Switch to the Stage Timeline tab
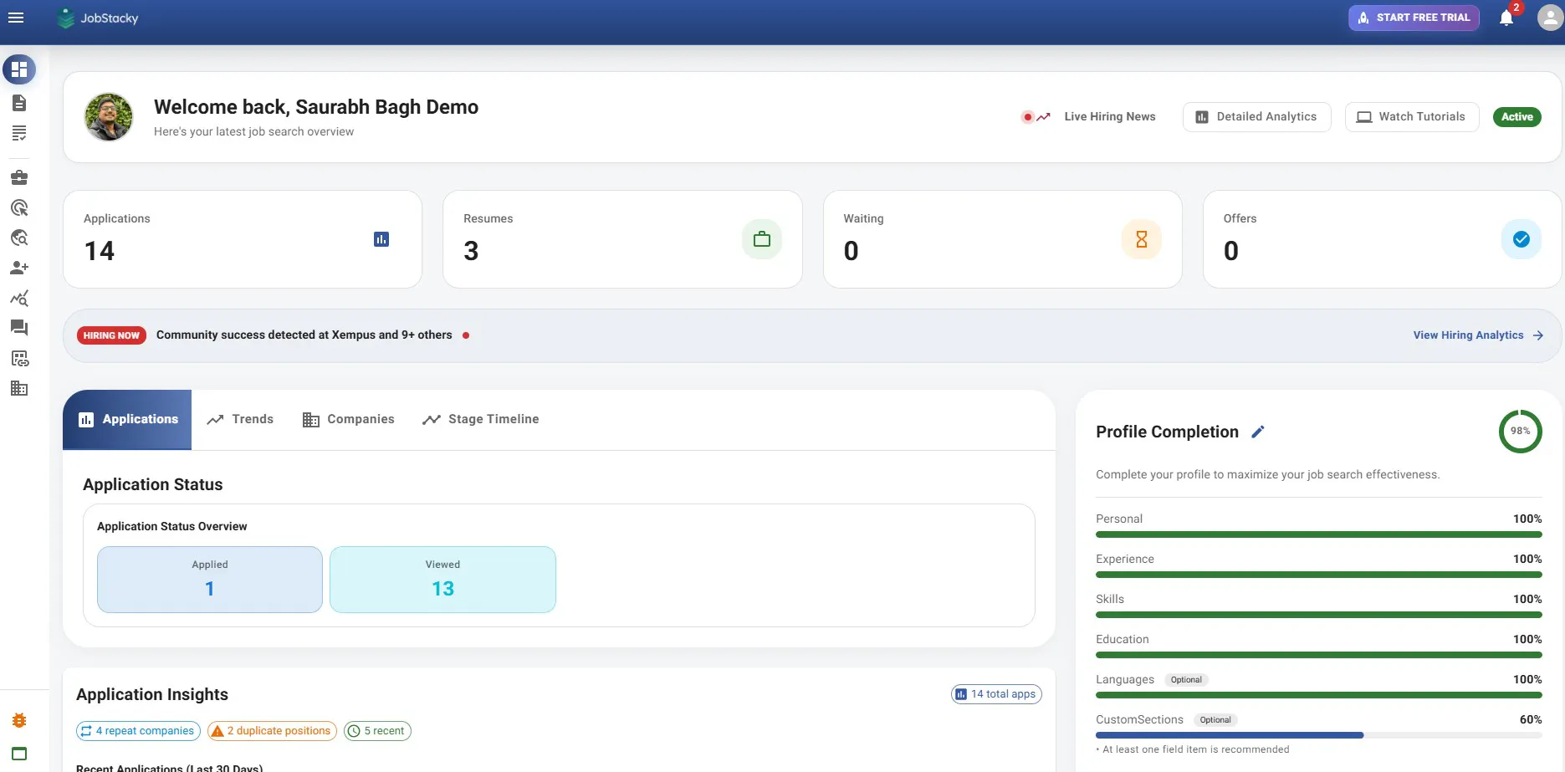The image size is (1565, 772). (481, 420)
